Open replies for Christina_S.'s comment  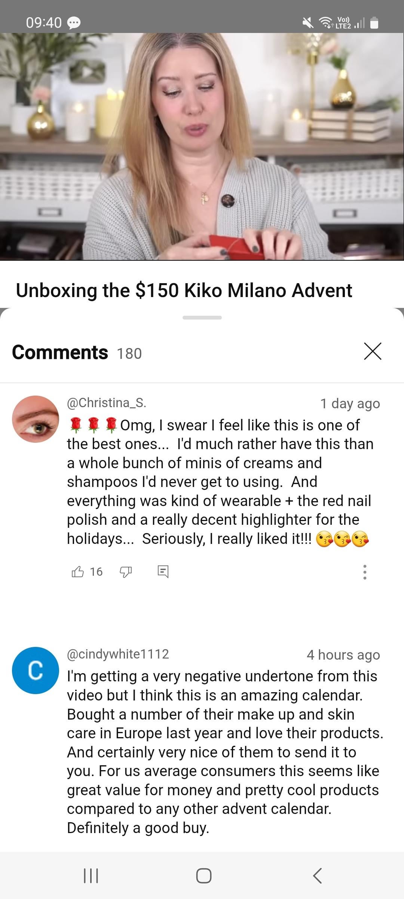pyautogui.click(x=163, y=572)
